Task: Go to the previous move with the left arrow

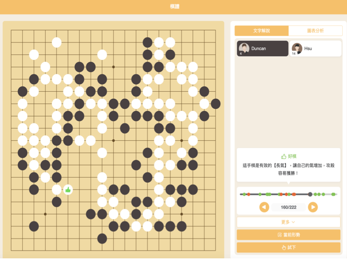Action: coord(264,207)
